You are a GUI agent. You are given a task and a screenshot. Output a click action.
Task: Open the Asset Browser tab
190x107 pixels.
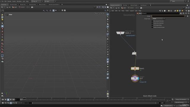143,5
